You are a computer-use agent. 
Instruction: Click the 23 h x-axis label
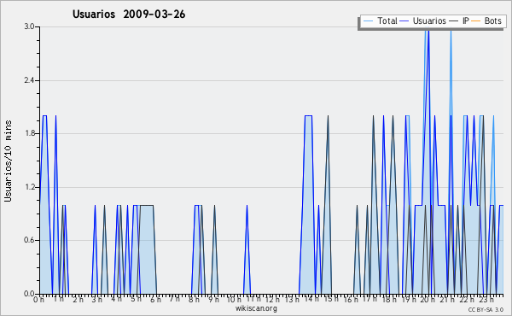pyautogui.click(x=486, y=300)
